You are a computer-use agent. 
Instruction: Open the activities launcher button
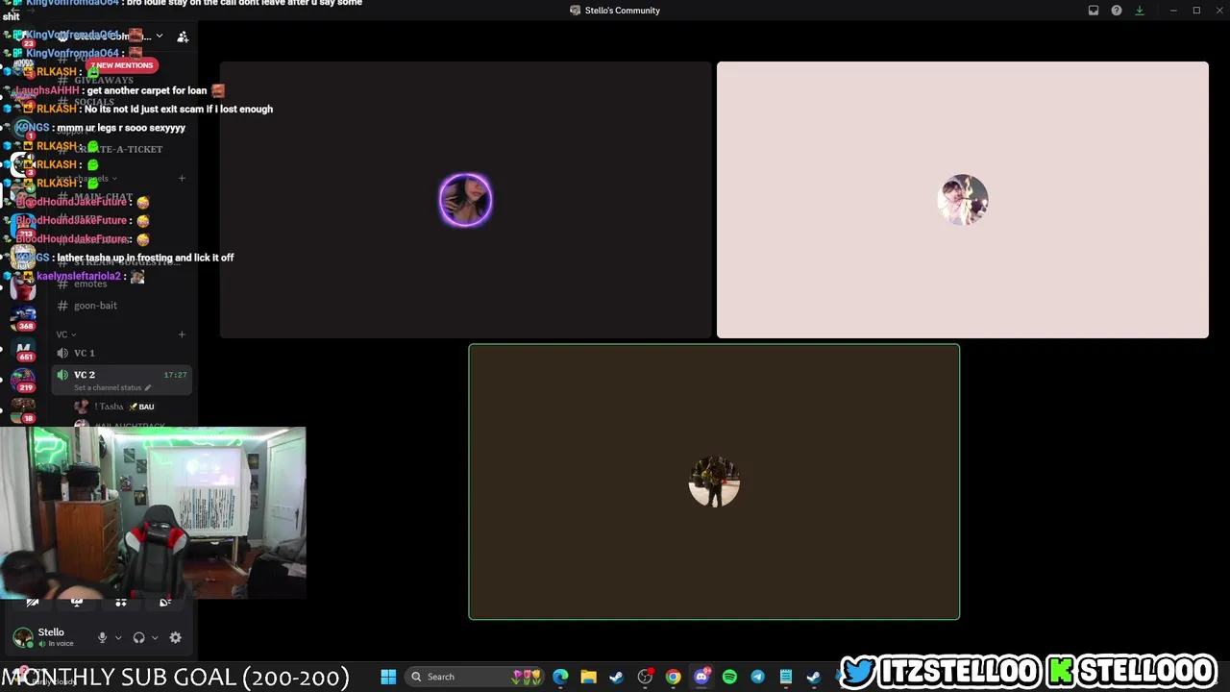[x=121, y=603]
